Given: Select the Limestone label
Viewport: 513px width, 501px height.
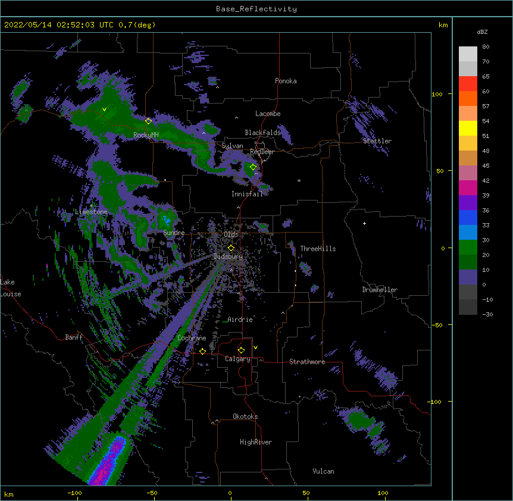Looking at the screenshot, I should 91,212.
